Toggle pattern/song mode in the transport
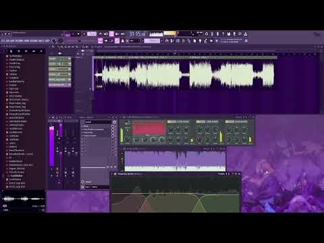 [x=67, y=34]
